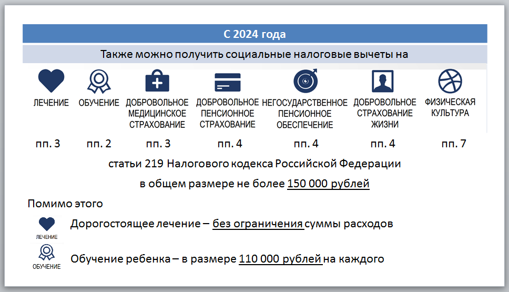The width and height of the screenshot is (509, 292).
Task: Click underlined text '150 000 рублей'
Action: click(x=328, y=184)
